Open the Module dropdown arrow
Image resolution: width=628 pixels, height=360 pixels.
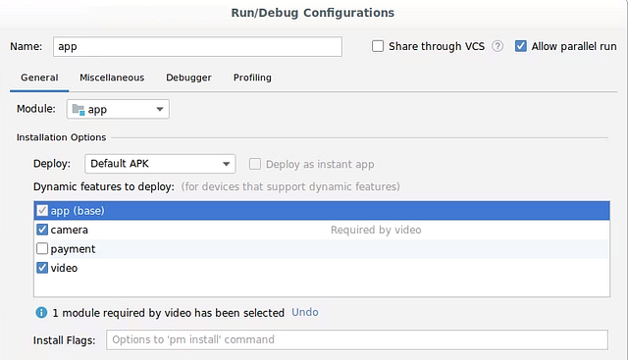click(160, 109)
